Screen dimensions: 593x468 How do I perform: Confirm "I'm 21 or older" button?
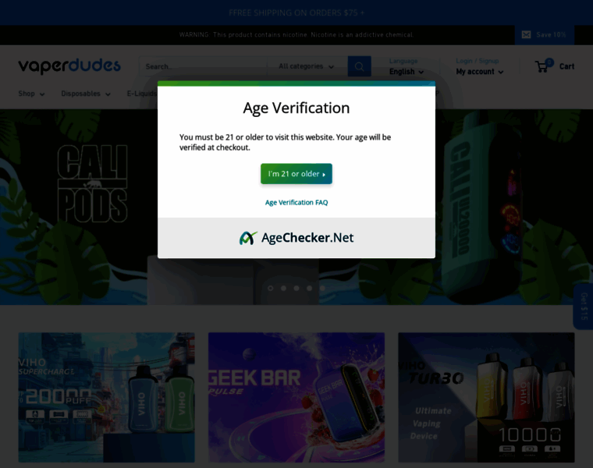click(296, 174)
